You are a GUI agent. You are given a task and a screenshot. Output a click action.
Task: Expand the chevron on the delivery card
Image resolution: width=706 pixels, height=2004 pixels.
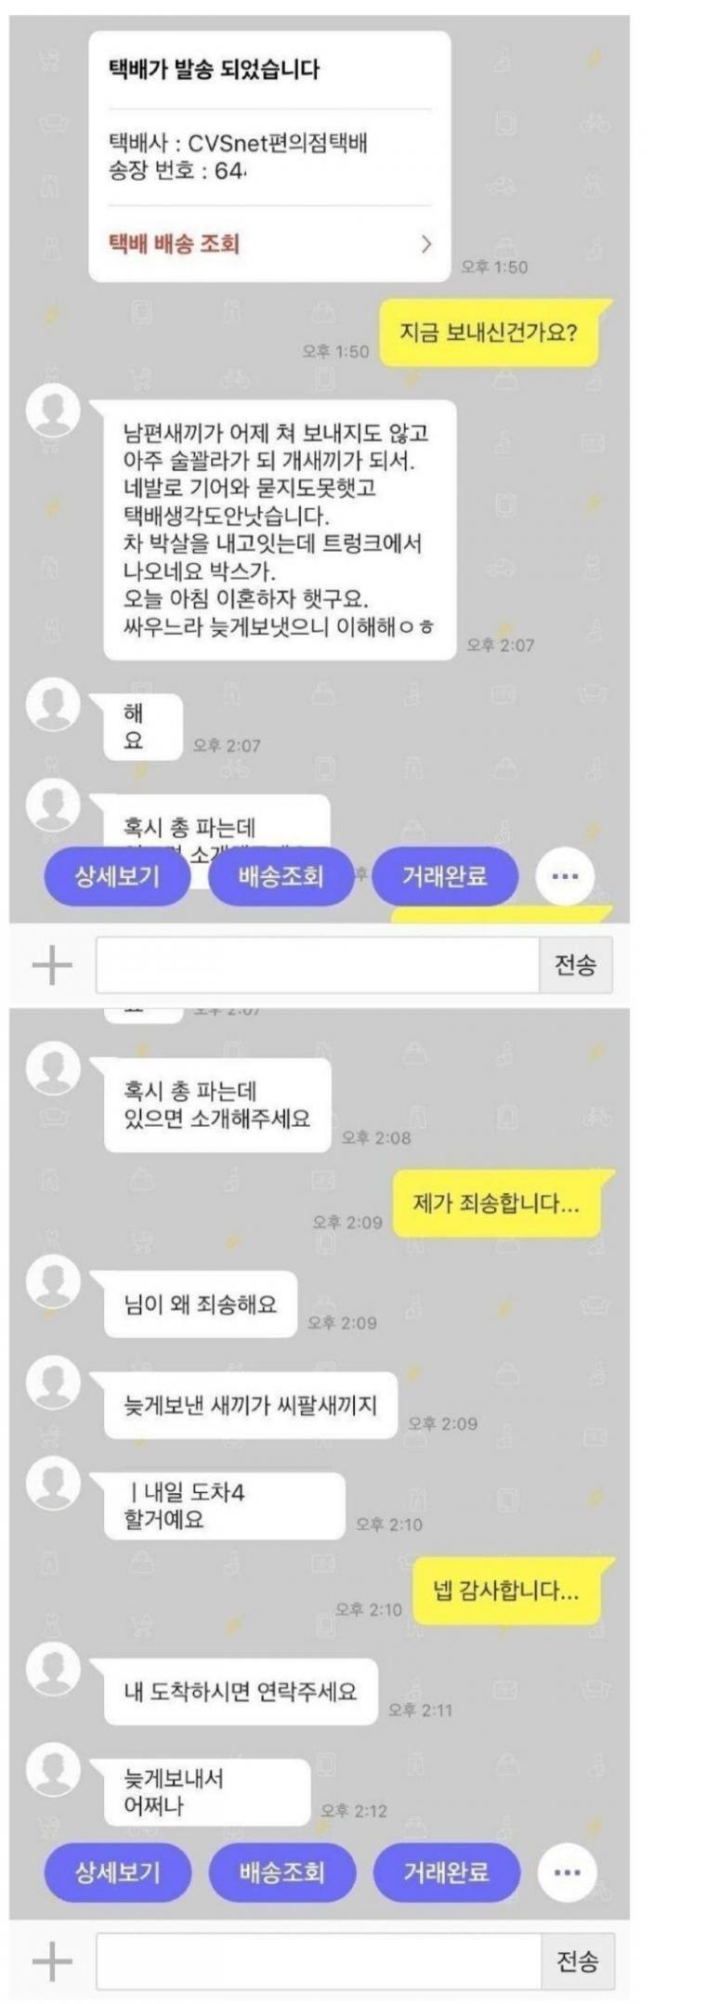pos(426,244)
